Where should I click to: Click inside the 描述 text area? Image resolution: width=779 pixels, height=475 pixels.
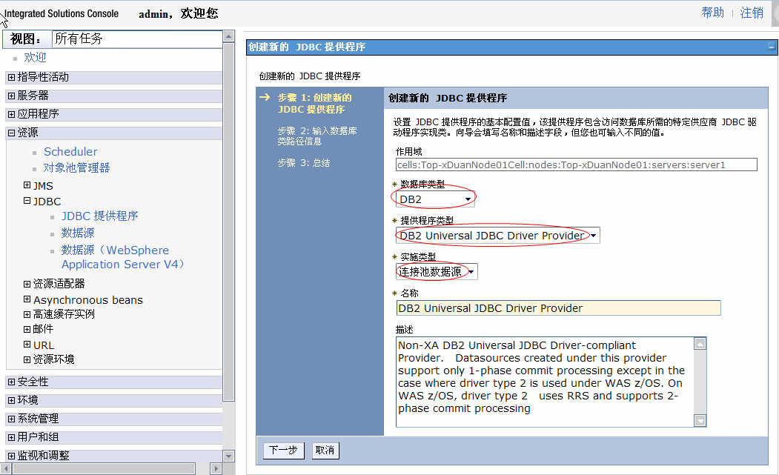[545, 382]
